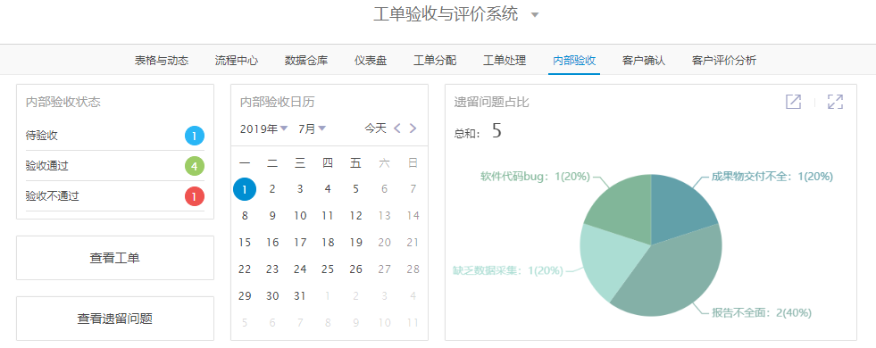This screenshot has width=876, height=348.
Task: Select July 15 in the calendar
Action: coord(245,243)
